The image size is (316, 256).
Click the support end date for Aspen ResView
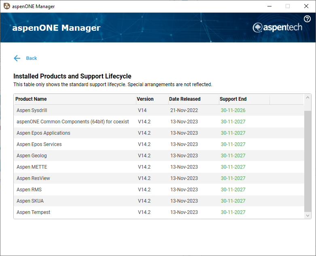233,178
